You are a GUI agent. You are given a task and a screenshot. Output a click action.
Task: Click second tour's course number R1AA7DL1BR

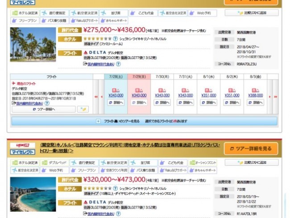click(x=247, y=214)
